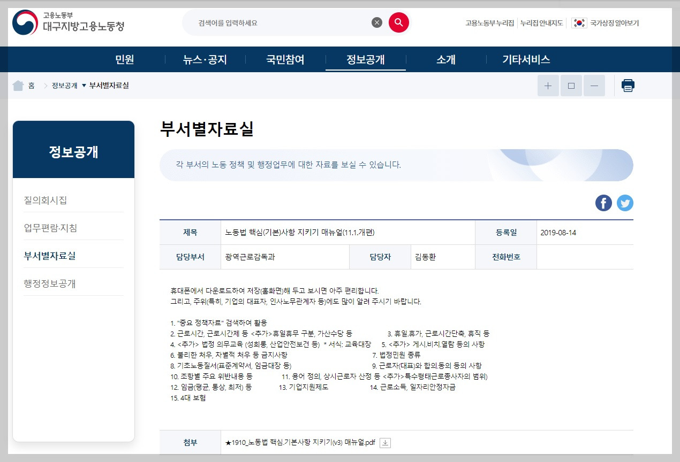Click the 대구지방고용노동청 logo
This screenshot has width=680, height=462.
(68, 22)
